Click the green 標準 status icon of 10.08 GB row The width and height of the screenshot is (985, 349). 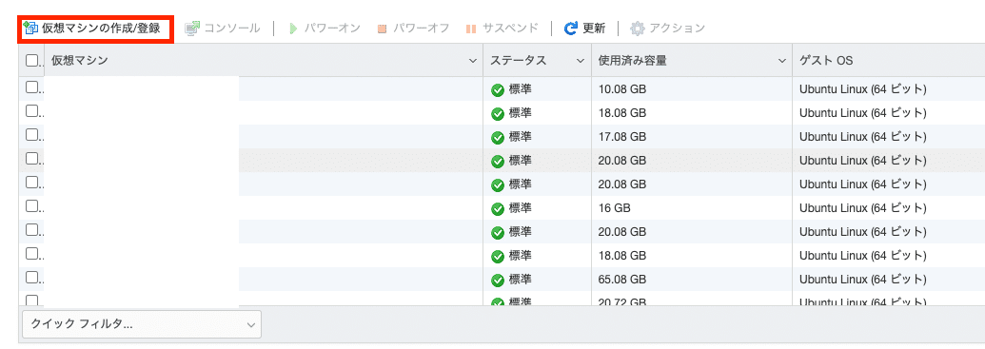[498, 90]
